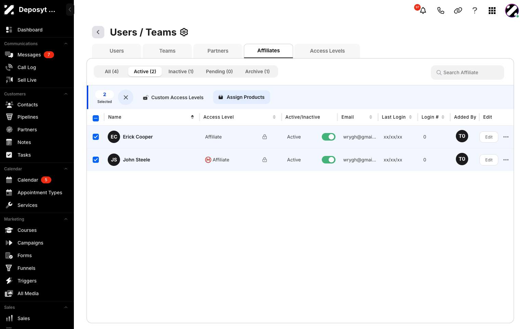Click Assign Products button
Image resolution: width=527 pixels, height=329 pixels.
(241, 97)
